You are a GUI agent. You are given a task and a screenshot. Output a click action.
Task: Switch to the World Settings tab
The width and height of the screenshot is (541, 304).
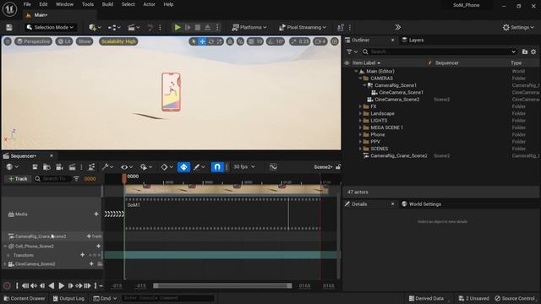pos(421,204)
